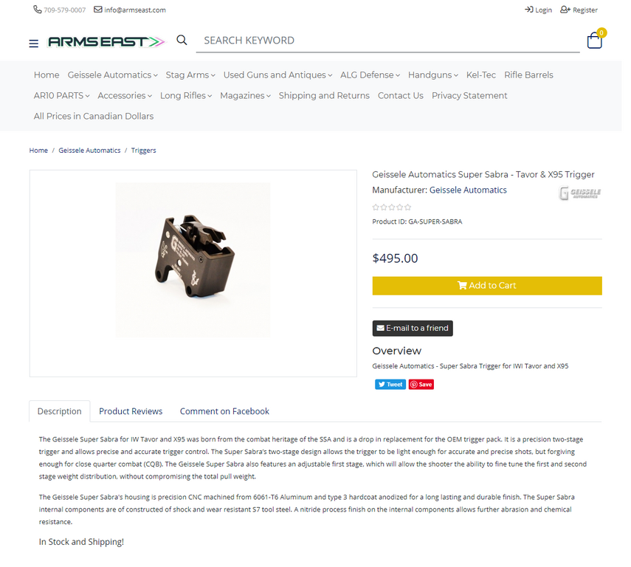This screenshot has width=631, height=567.
Task: Expand the Geissele Automatics dropdown menu
Action: (113, 75)
